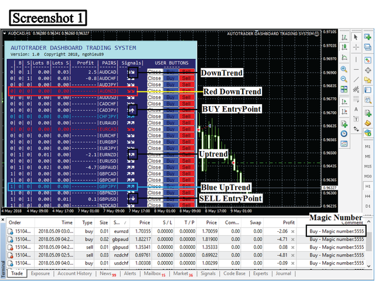Image resolution: width=375 pixels, height=281 pixels.
Task: Select the trendline tool
Action: tap(356, 79)
